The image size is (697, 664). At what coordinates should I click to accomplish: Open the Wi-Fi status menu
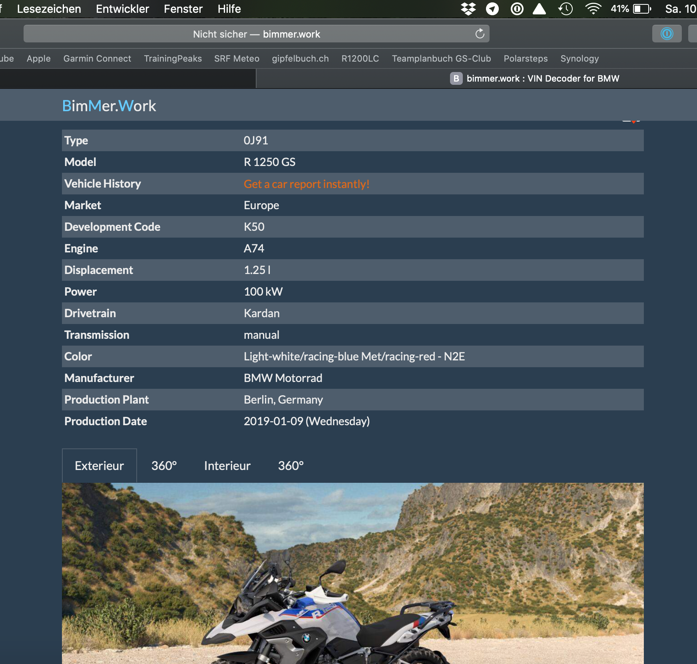point(593,9)
